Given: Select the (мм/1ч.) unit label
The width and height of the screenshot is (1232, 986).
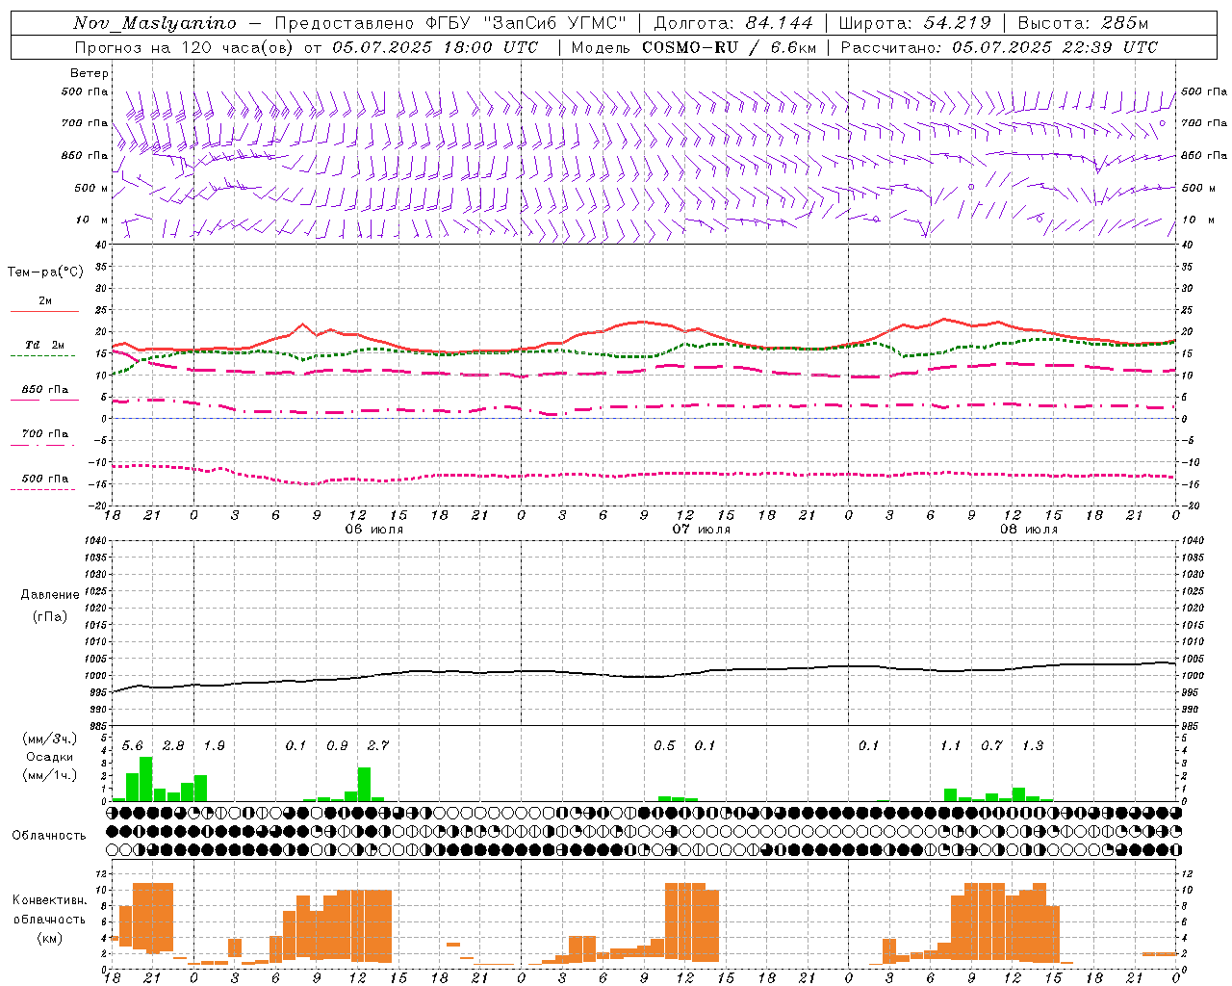Looking at the screenshot, I should 49,775.
